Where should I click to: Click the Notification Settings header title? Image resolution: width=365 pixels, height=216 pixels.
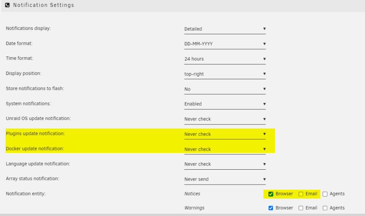(43, 5)
